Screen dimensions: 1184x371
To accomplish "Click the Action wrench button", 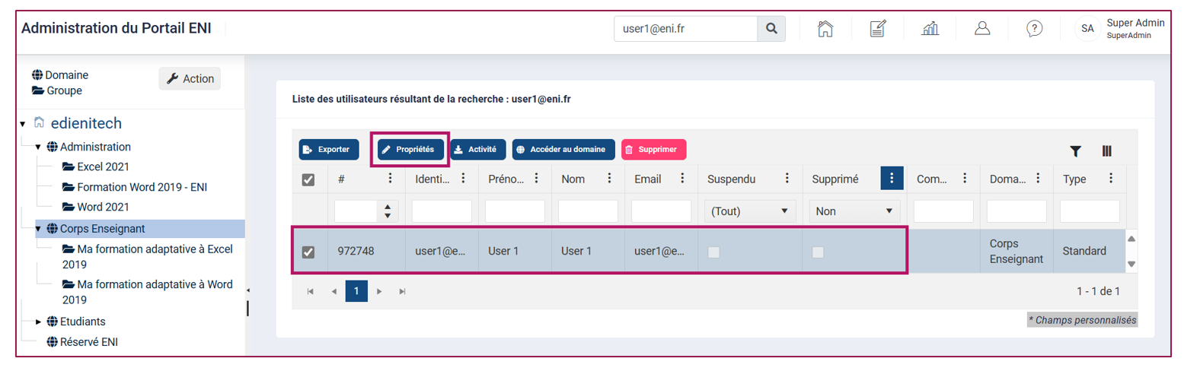I will coord(190,78).
